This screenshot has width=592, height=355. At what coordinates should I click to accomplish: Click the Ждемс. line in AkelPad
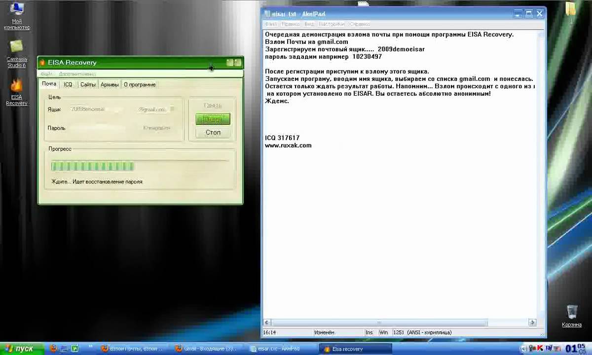277,101
